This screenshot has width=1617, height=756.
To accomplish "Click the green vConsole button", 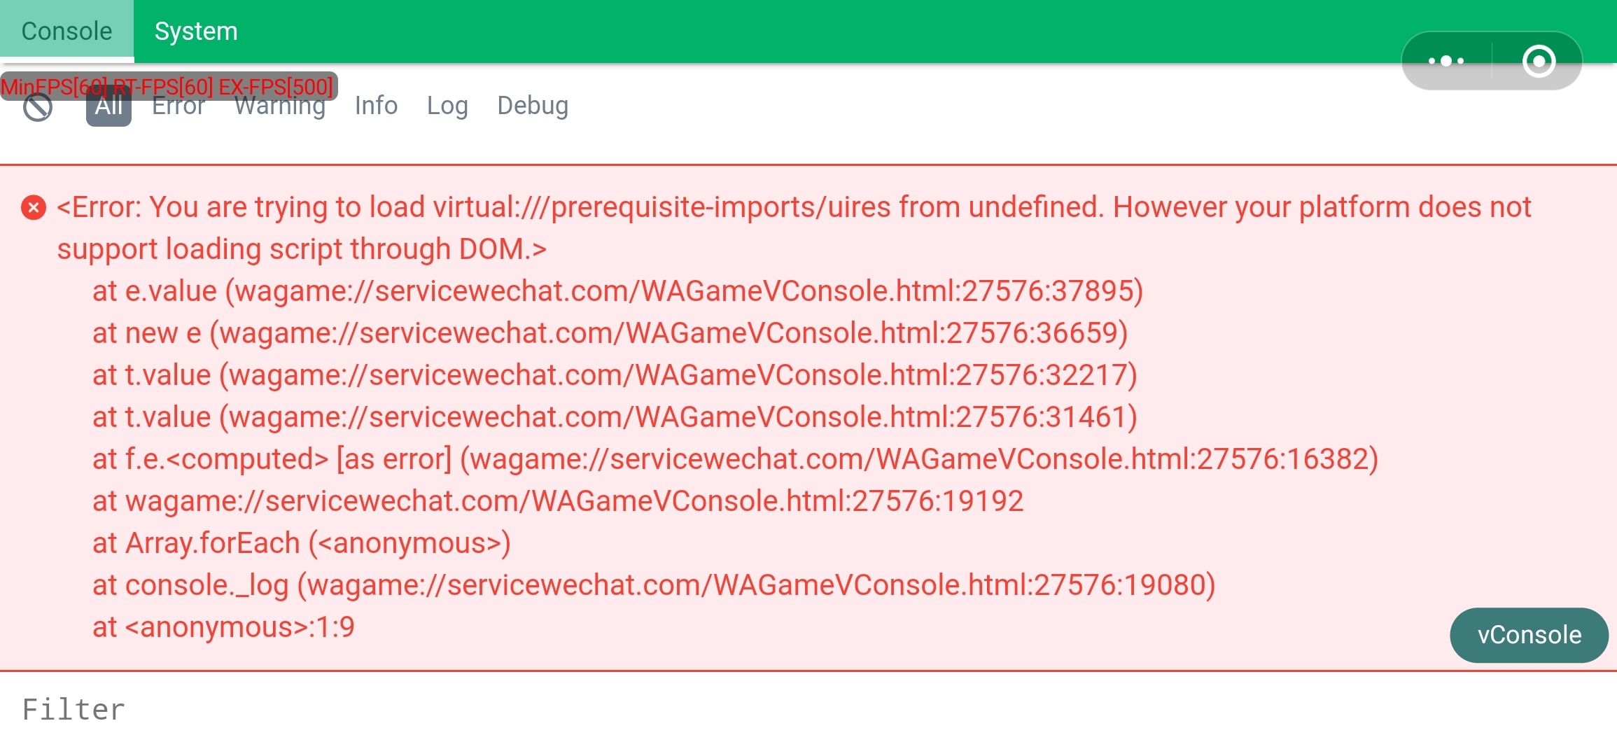I will coord(1529,635).
